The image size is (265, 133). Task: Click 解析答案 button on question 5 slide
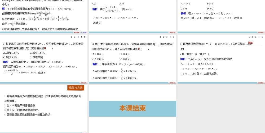tap(261, 83)
